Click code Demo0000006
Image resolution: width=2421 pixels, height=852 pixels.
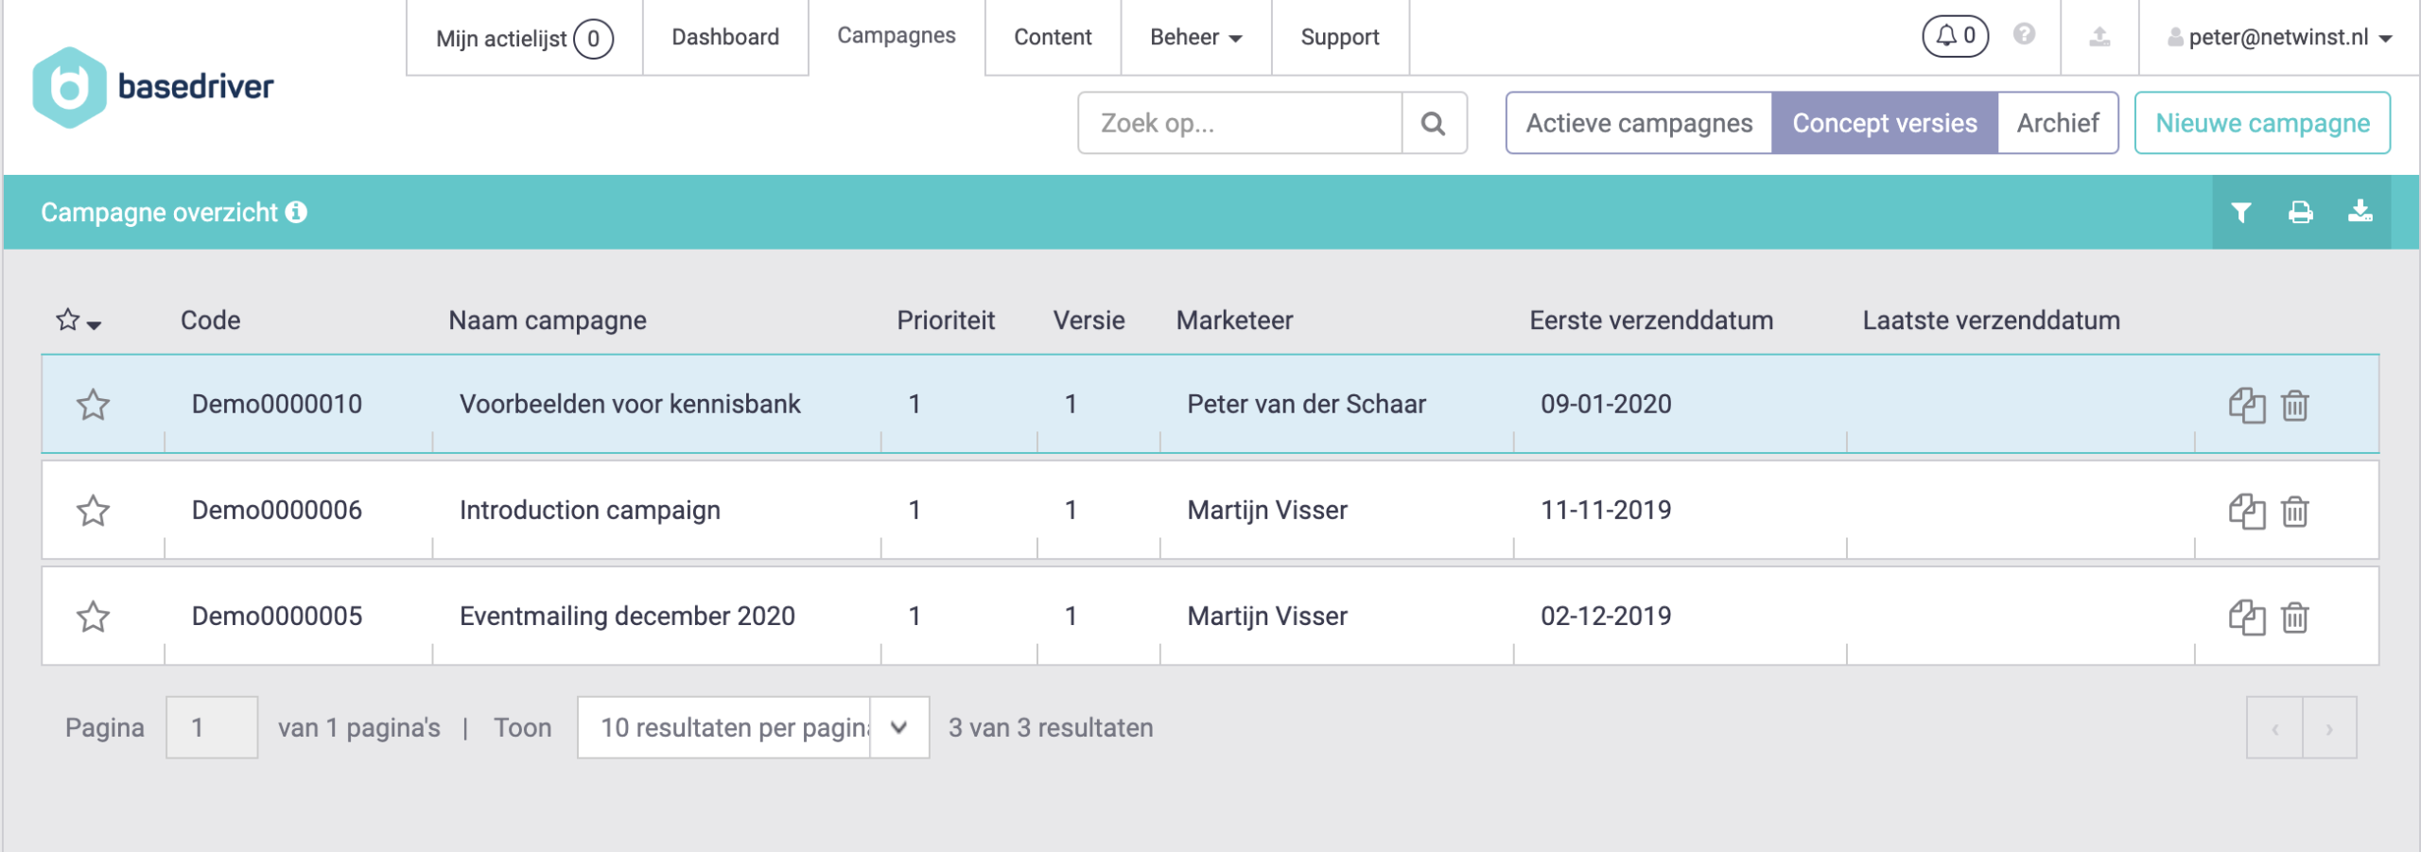tap(276, 511)
